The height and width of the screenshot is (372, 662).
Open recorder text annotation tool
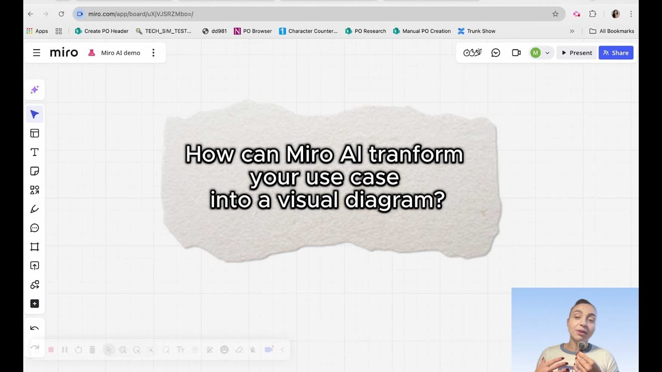point(180,350)
